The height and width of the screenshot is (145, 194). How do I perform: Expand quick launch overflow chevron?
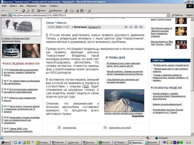click(32, 142)
